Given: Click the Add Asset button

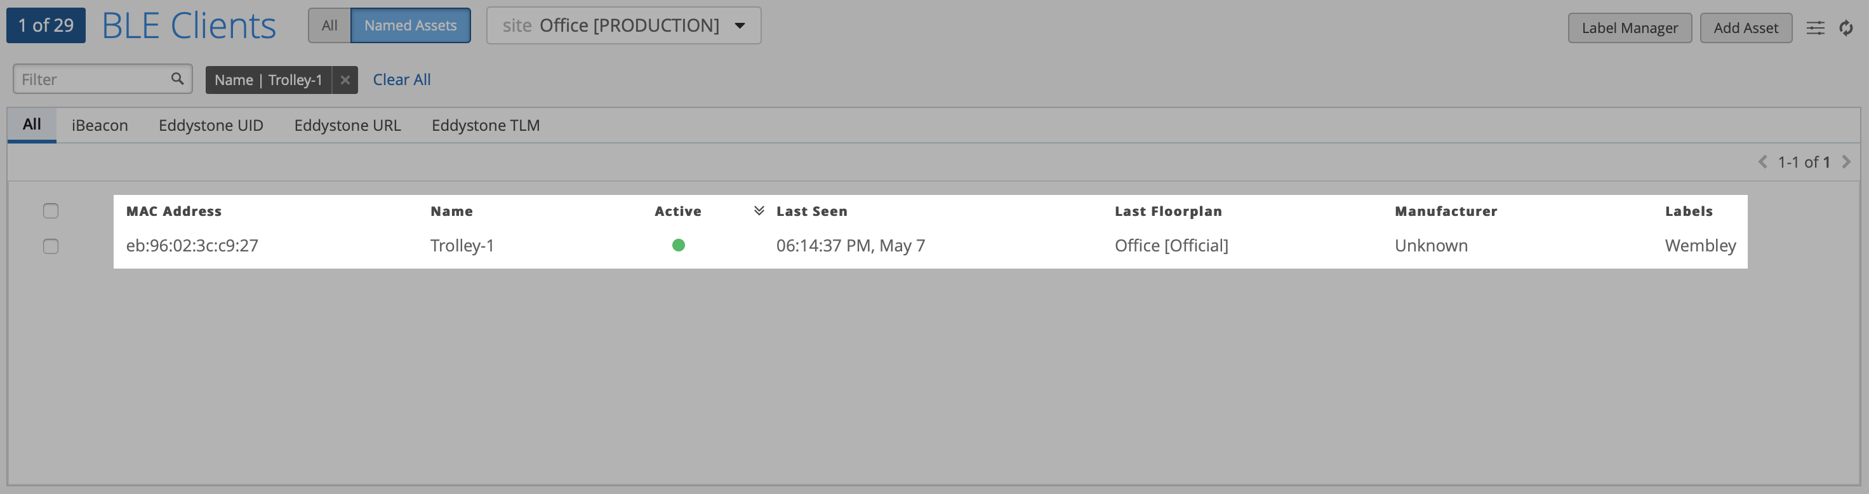Looking at the screenshot, I should [x=1745, y=29].
